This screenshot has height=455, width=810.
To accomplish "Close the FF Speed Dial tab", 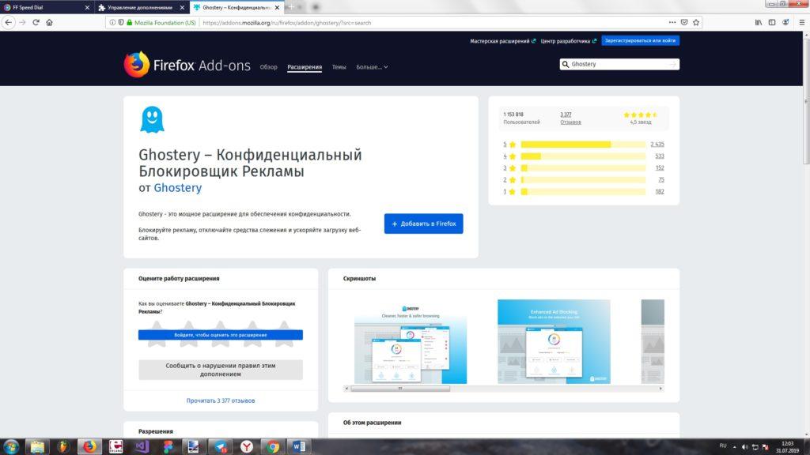I will [x=87, y=7].
